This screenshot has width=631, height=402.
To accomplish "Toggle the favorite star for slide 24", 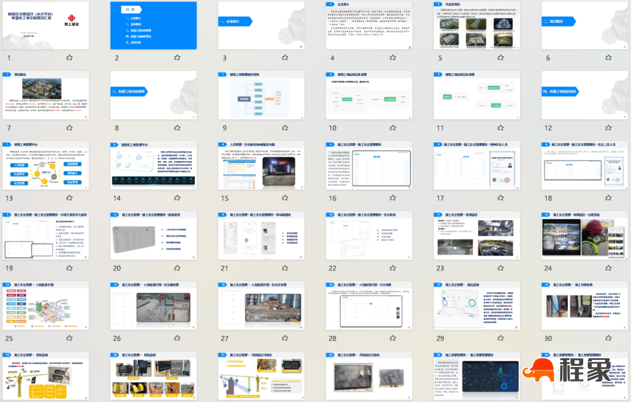I will (608, 268).
